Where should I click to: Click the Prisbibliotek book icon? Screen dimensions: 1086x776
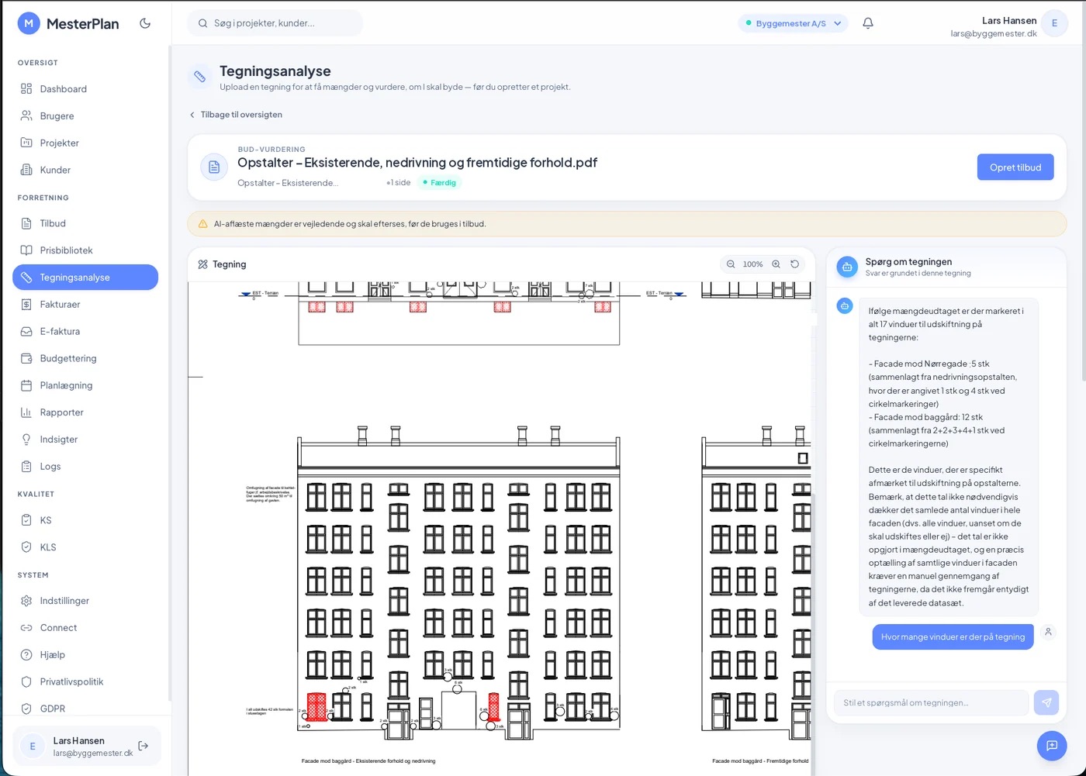26,250
